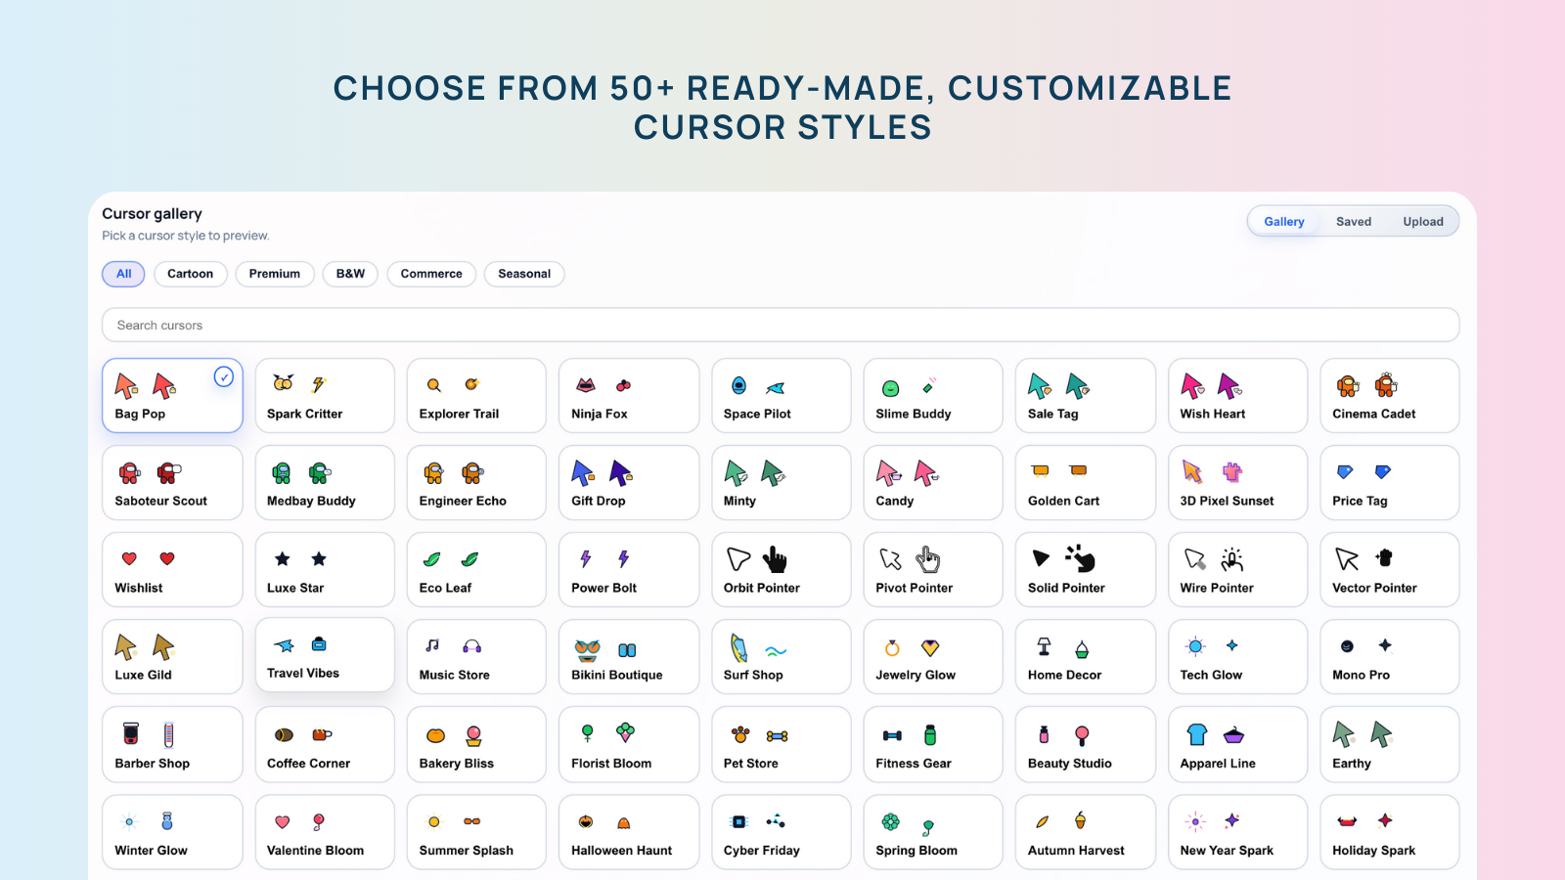Deselect the Bag Pop checkmark
This screenshot has width=1565, height=880.
(x=224, y=376)
